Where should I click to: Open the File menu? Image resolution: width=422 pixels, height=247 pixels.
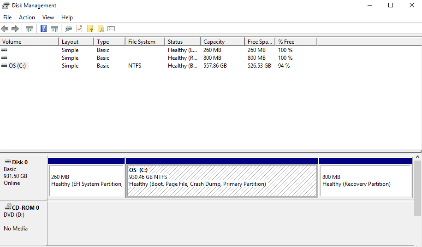click(7, 17)
